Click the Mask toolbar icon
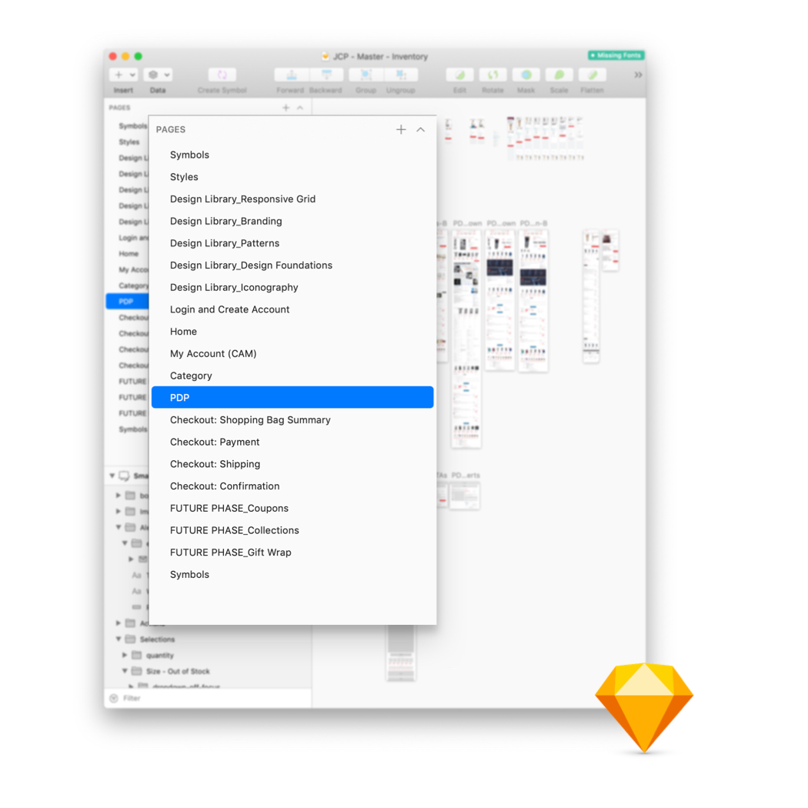 pos(526,75)
